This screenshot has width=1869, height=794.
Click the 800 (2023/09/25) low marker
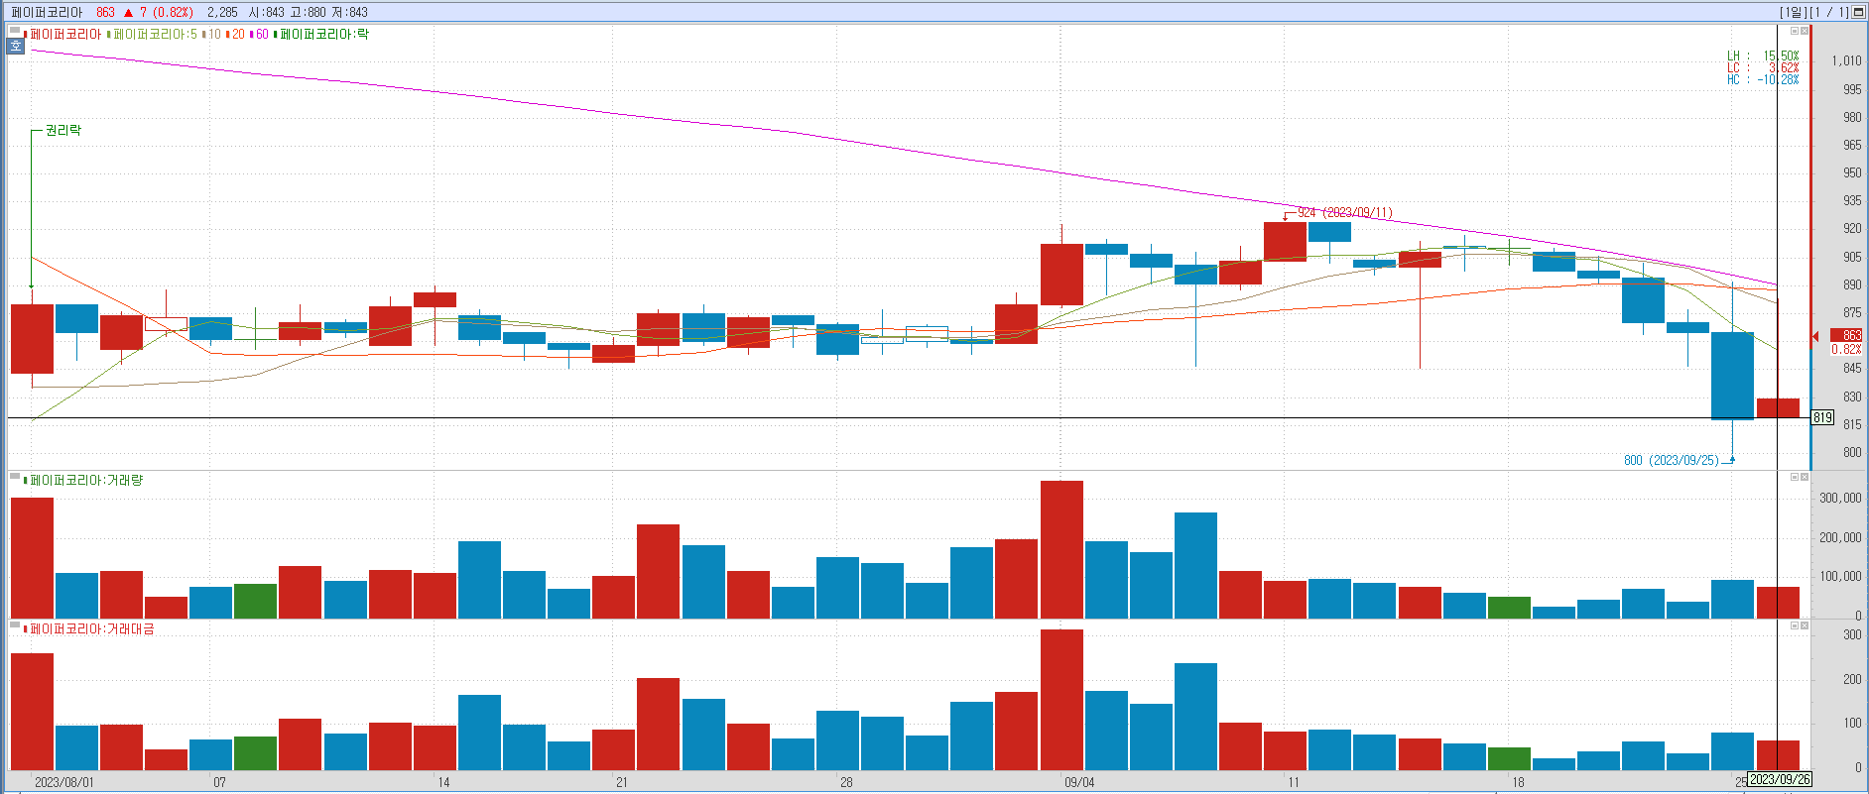point(1671,461)
